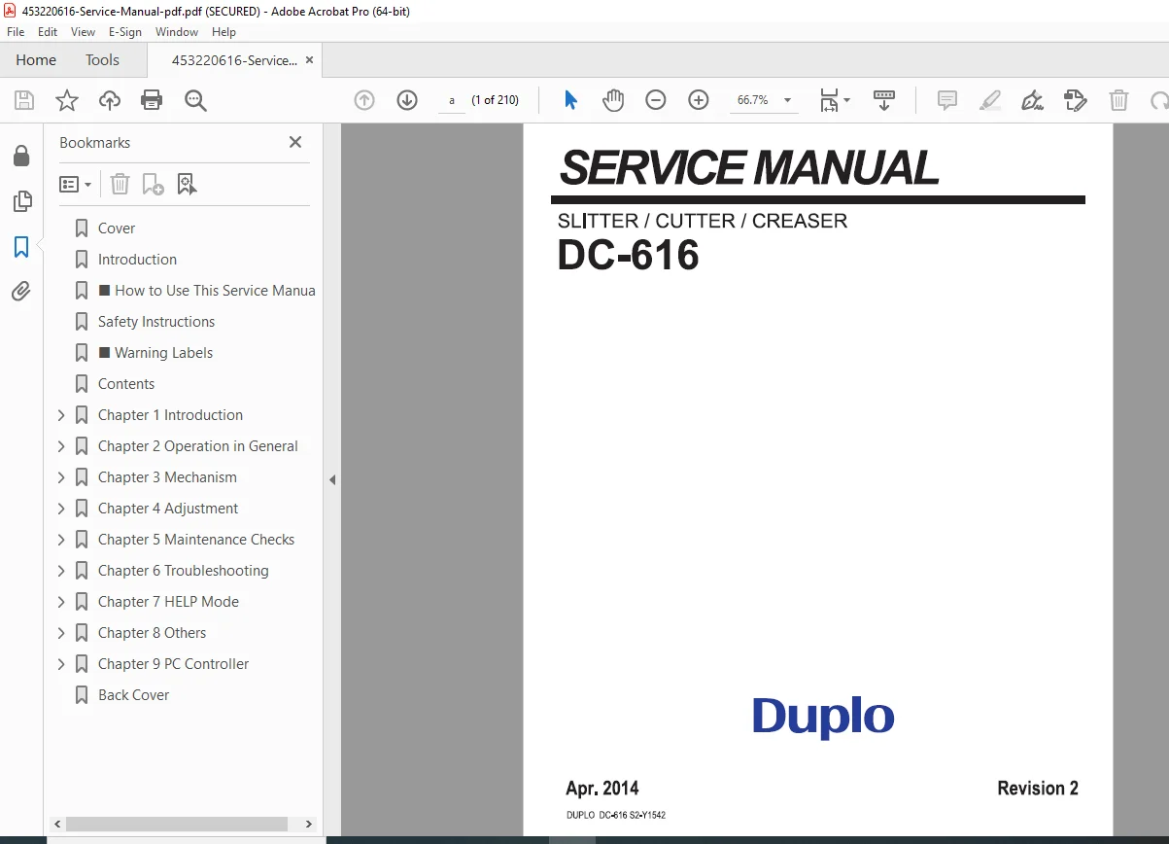This screenshot has width=1169, height=844.
Task: Add a sticky note comment
Action: [946, 100]
